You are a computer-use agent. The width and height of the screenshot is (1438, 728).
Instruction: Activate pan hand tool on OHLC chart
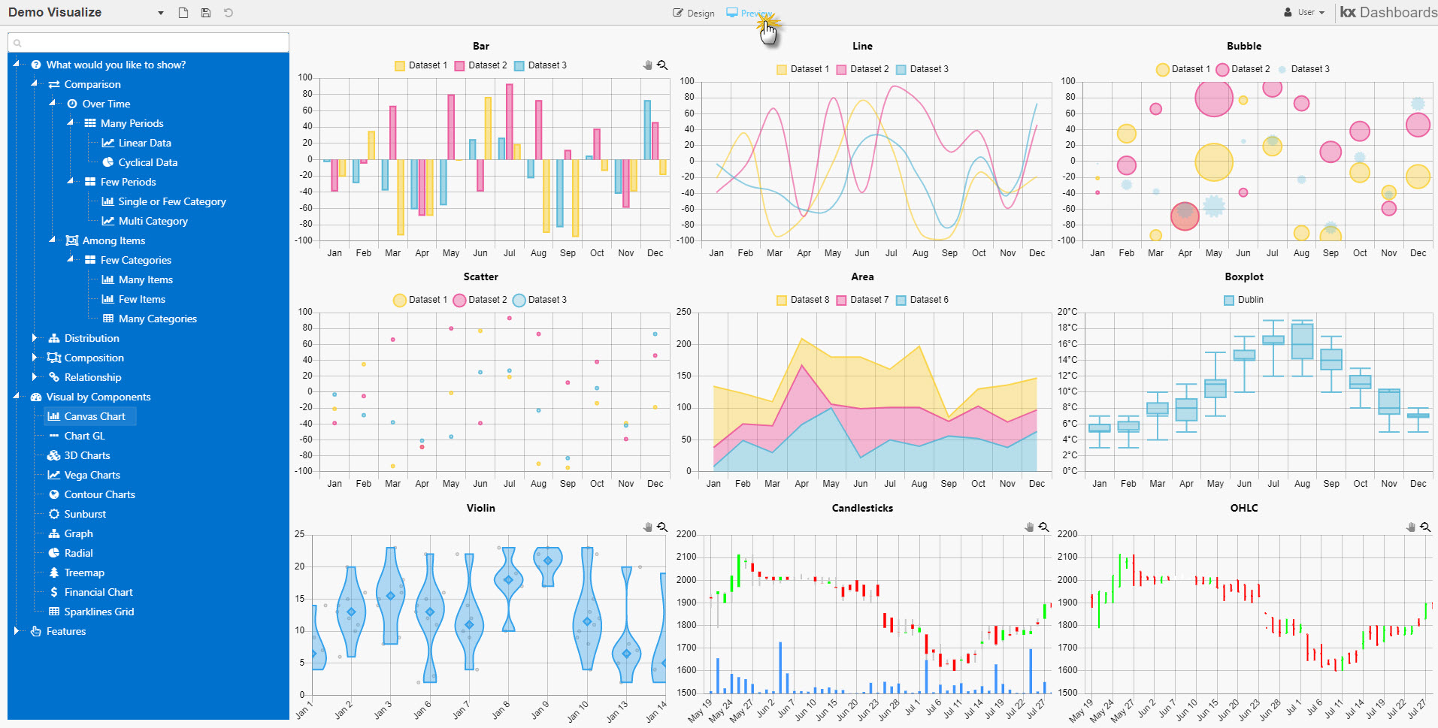[1411, 527]
